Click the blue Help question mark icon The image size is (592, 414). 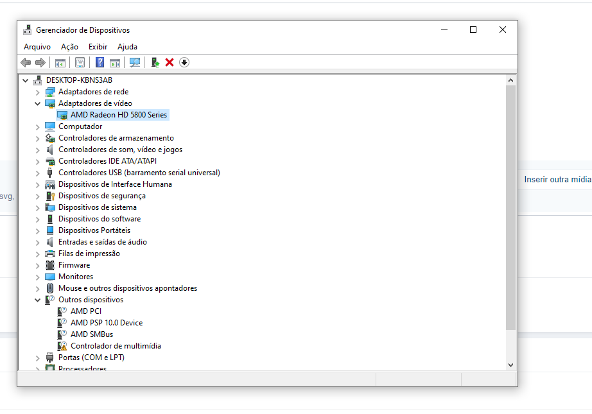(x=100, y=62)
